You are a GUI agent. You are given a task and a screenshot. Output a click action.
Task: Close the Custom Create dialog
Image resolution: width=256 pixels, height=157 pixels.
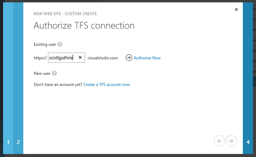[x=236, y=9]
